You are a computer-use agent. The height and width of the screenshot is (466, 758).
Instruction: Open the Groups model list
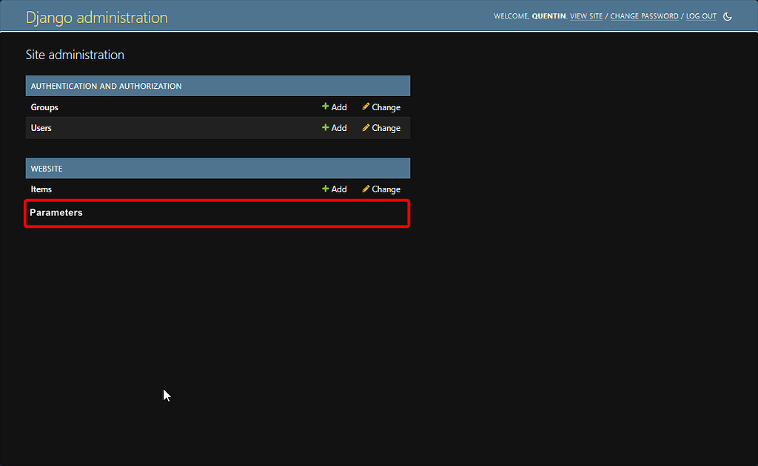pyautogui.click(x=44, y=107)
